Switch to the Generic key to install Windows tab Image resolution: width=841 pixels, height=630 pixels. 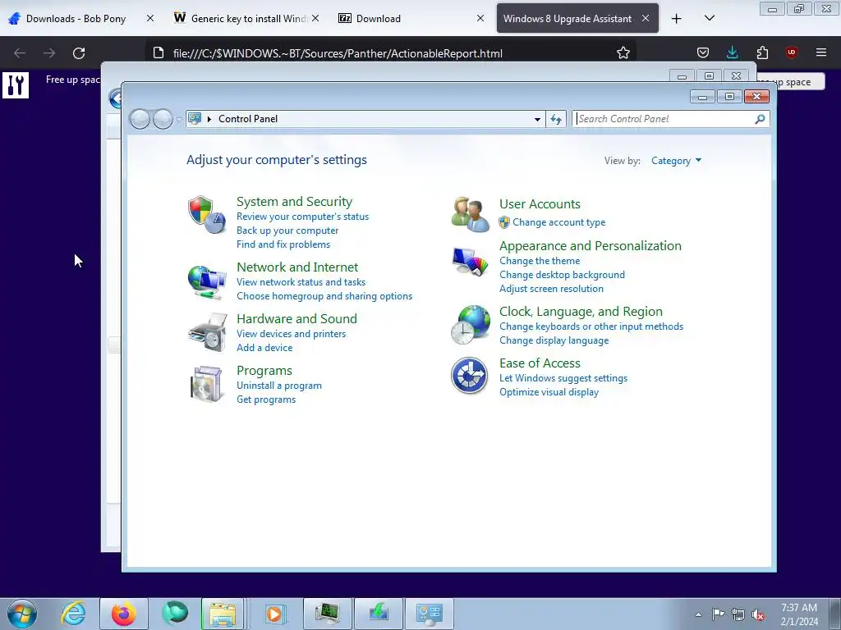(248, 19)
